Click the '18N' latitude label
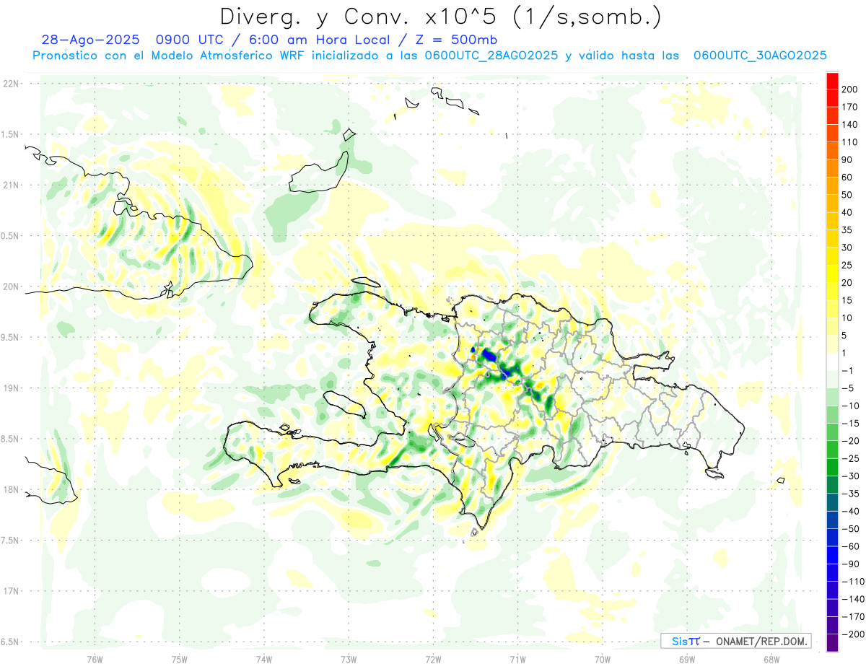The height and width of the screenshot is (669, 866). click(x=10, y=489)
